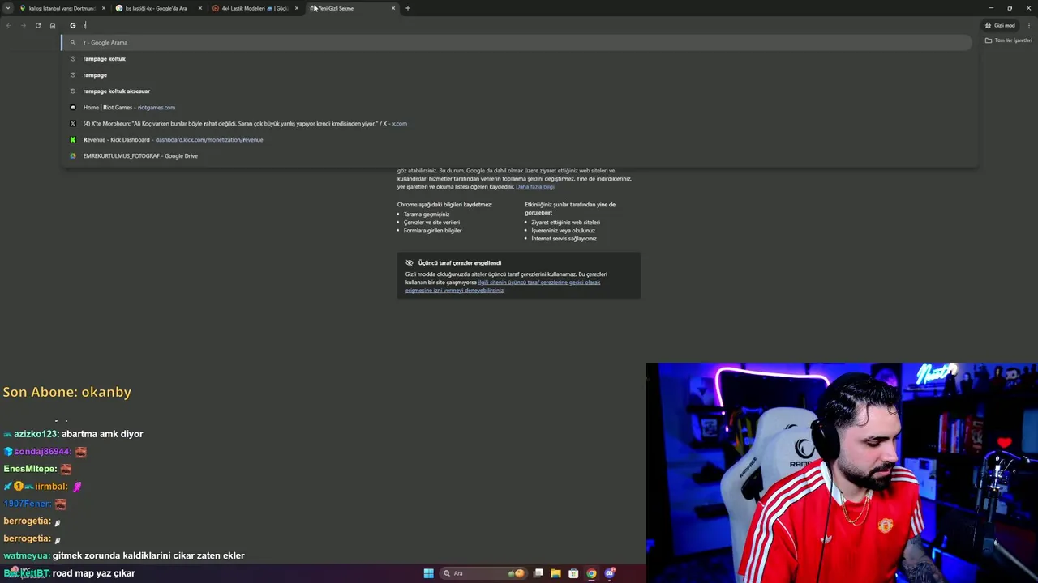Click the Riot Games favicon in suggestions
The height and width of the screenshot is (583, 1038).
tap(73, 107)
